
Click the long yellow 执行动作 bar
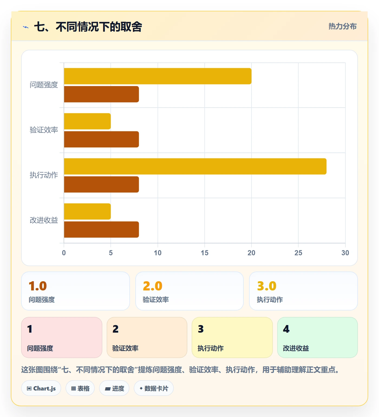click(x=195, y=166)
